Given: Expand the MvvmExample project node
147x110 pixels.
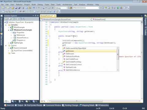Looking at the screenshot, I should [x=9, y=28].
